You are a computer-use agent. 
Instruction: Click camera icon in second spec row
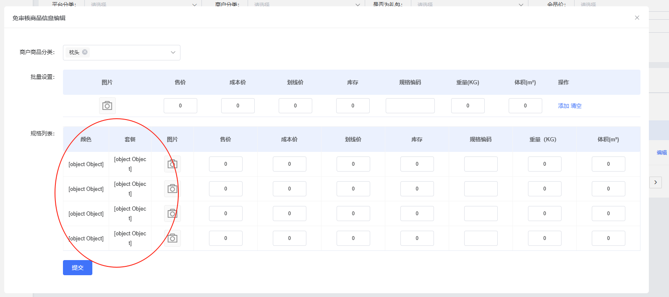[x=172, y=189]
